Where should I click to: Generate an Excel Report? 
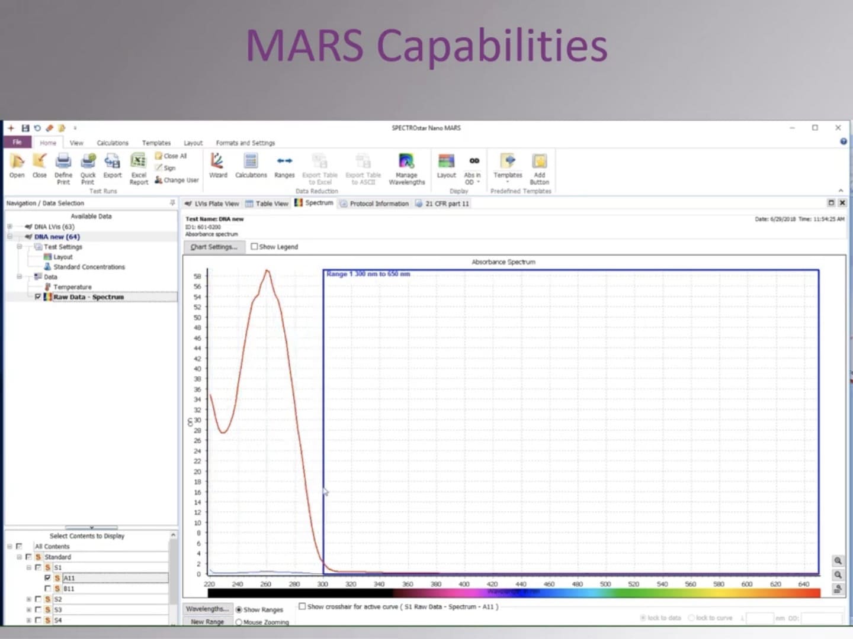coord(139,169)
